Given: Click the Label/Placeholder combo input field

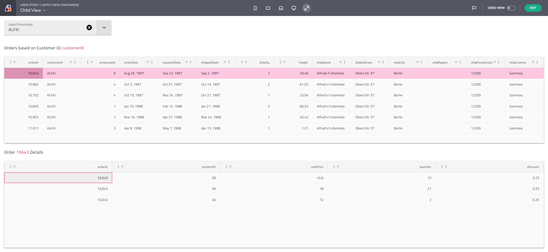Looking at the screenshot, I should [46, 29].
